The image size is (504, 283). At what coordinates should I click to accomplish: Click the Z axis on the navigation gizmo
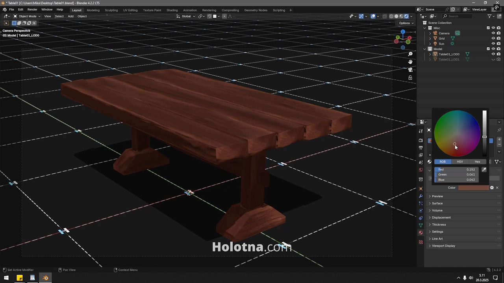[x=403, y=31]
